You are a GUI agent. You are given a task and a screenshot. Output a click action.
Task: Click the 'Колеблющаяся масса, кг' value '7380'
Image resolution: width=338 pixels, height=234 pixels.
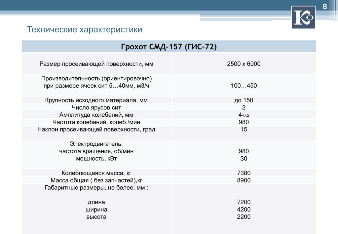coord(244,173)
